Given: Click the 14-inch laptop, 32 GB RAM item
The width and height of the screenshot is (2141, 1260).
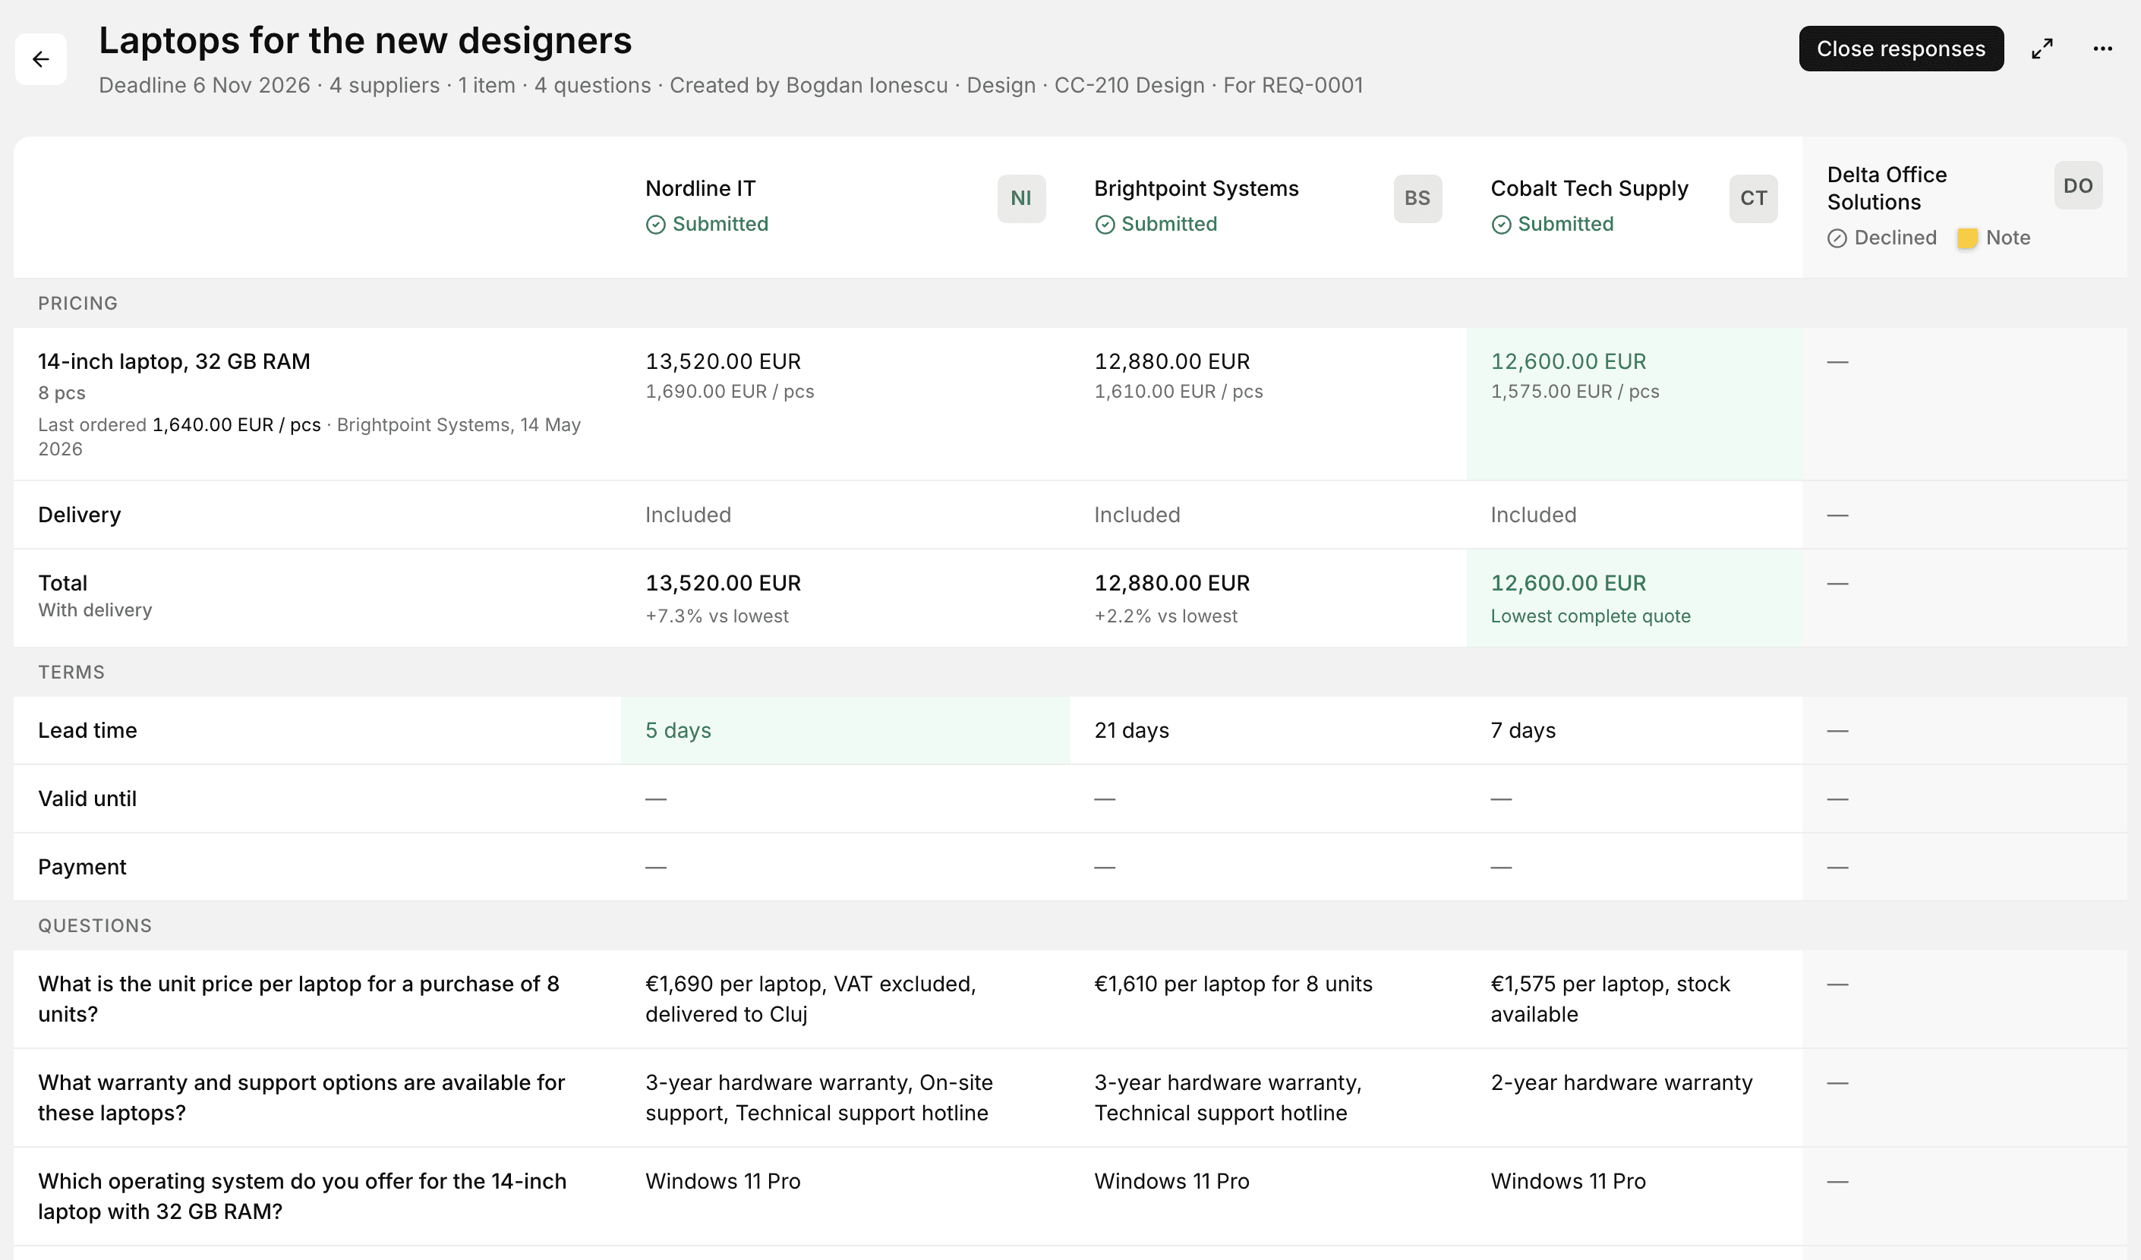Looking at the screenshot, I should (174, 362).
